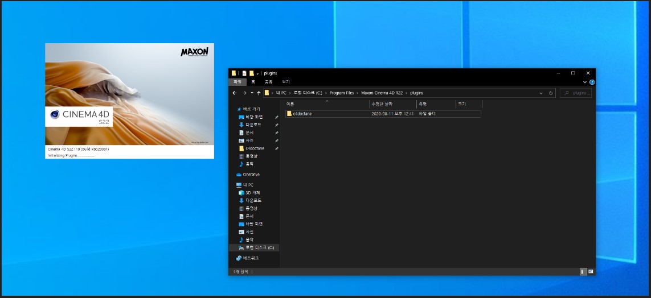651x298 pixels.
Task: Click MAXON logo on splash screen
Action: click(x=194, y=52)
